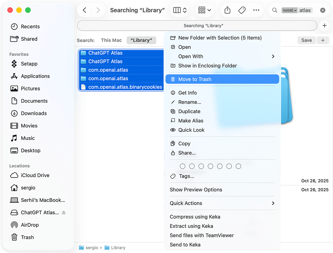Select AirDrop in the sidebar
The image size is (333, 253).
29,225
